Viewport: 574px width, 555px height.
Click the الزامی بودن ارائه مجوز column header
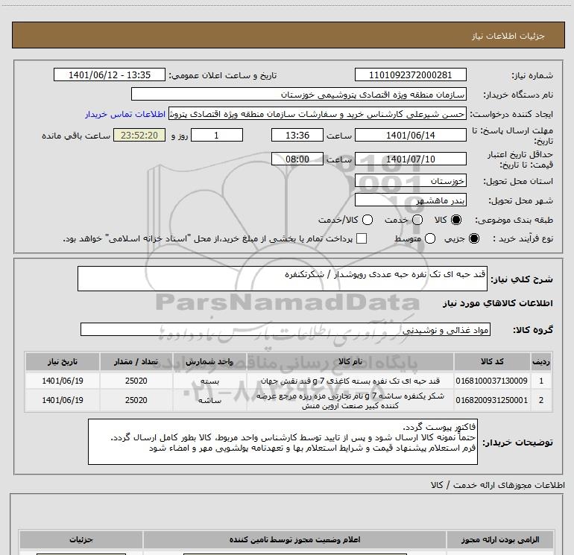(500, 539)
